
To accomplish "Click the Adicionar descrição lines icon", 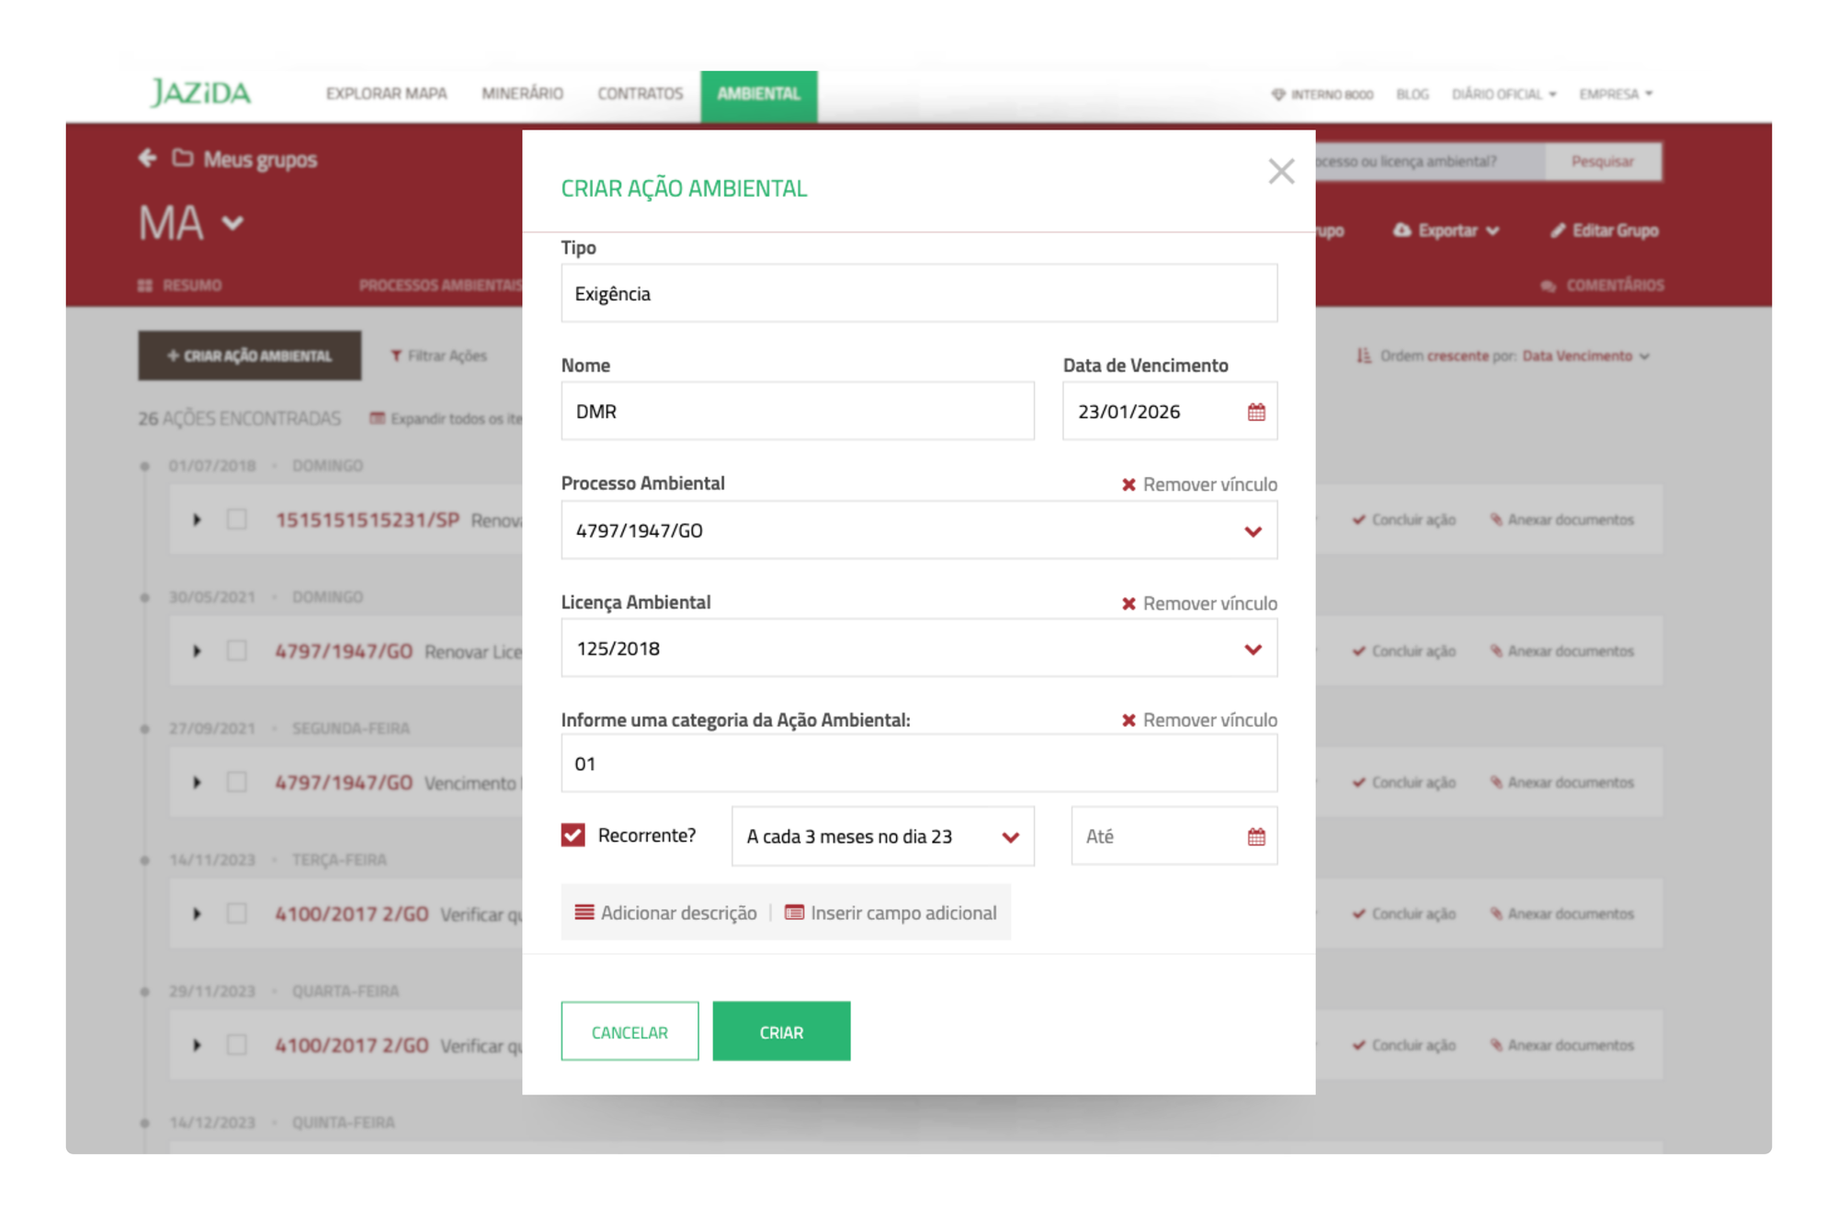I will pos(584,913).
